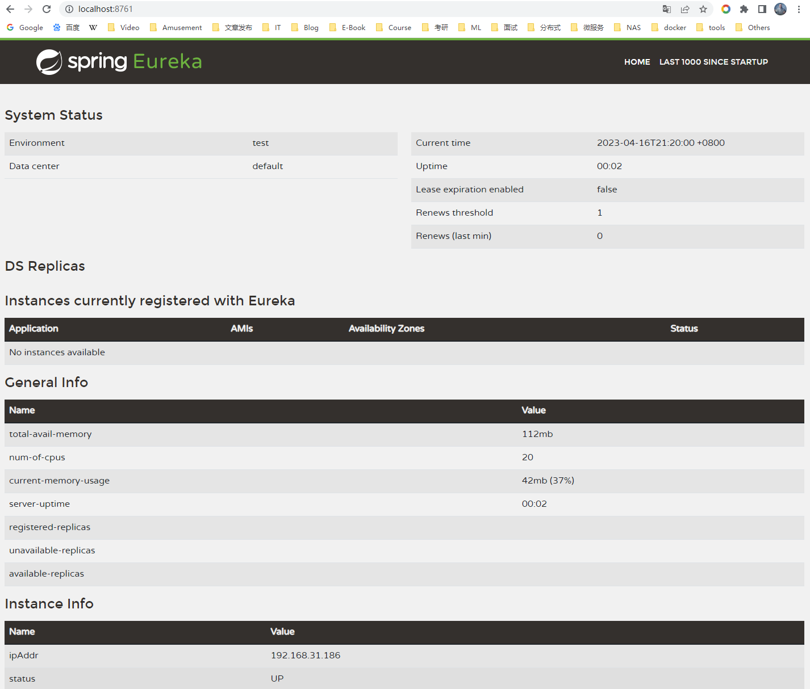810x689 pixels.
Task: Open the HOME navigation link
Action: [x=637, y=62]
